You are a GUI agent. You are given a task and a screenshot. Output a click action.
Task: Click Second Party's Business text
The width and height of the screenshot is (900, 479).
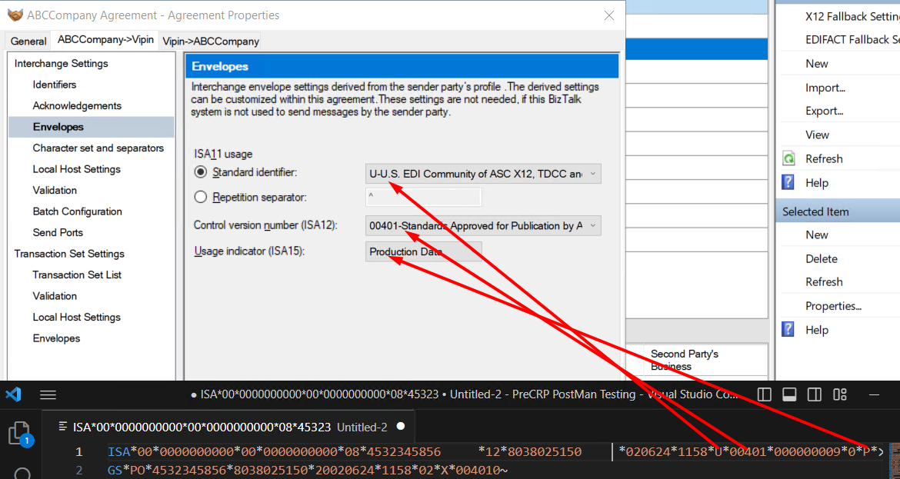(x=684, y=360)
